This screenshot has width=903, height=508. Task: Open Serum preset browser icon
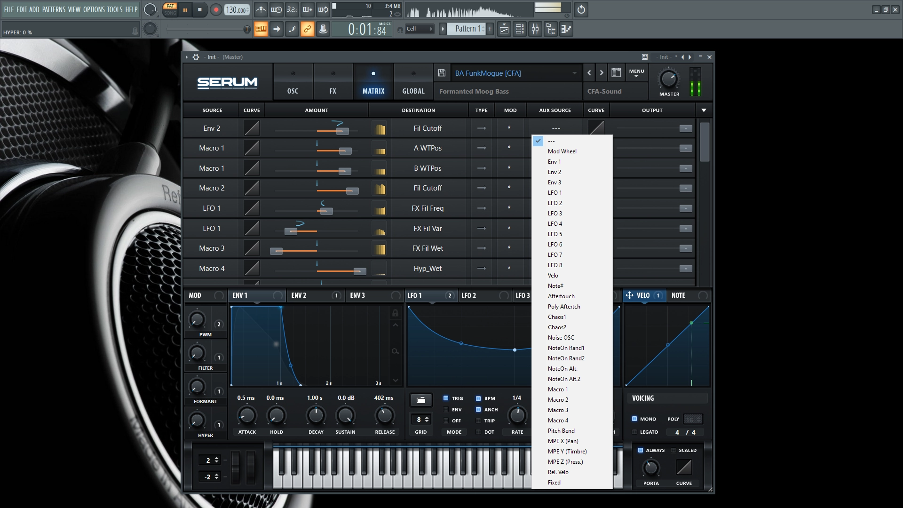point(616,72)
